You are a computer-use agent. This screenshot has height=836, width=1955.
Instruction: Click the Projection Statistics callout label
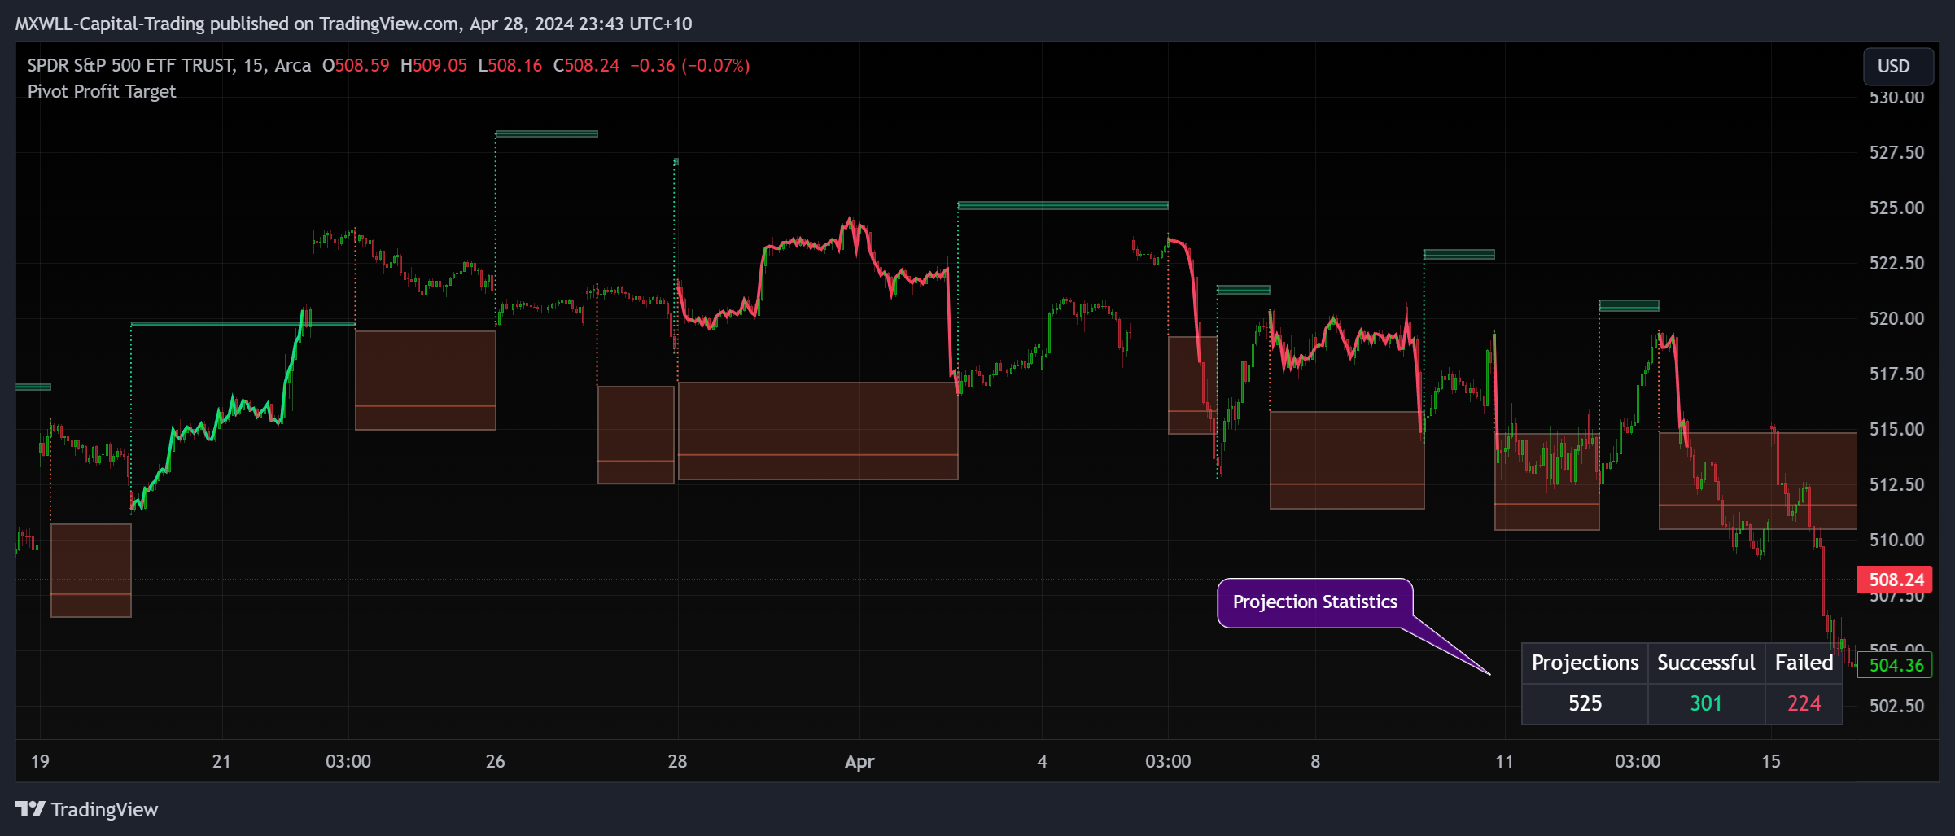point(1314,602)
